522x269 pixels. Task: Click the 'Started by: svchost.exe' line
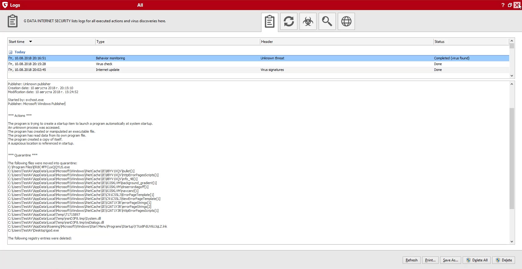26,100
